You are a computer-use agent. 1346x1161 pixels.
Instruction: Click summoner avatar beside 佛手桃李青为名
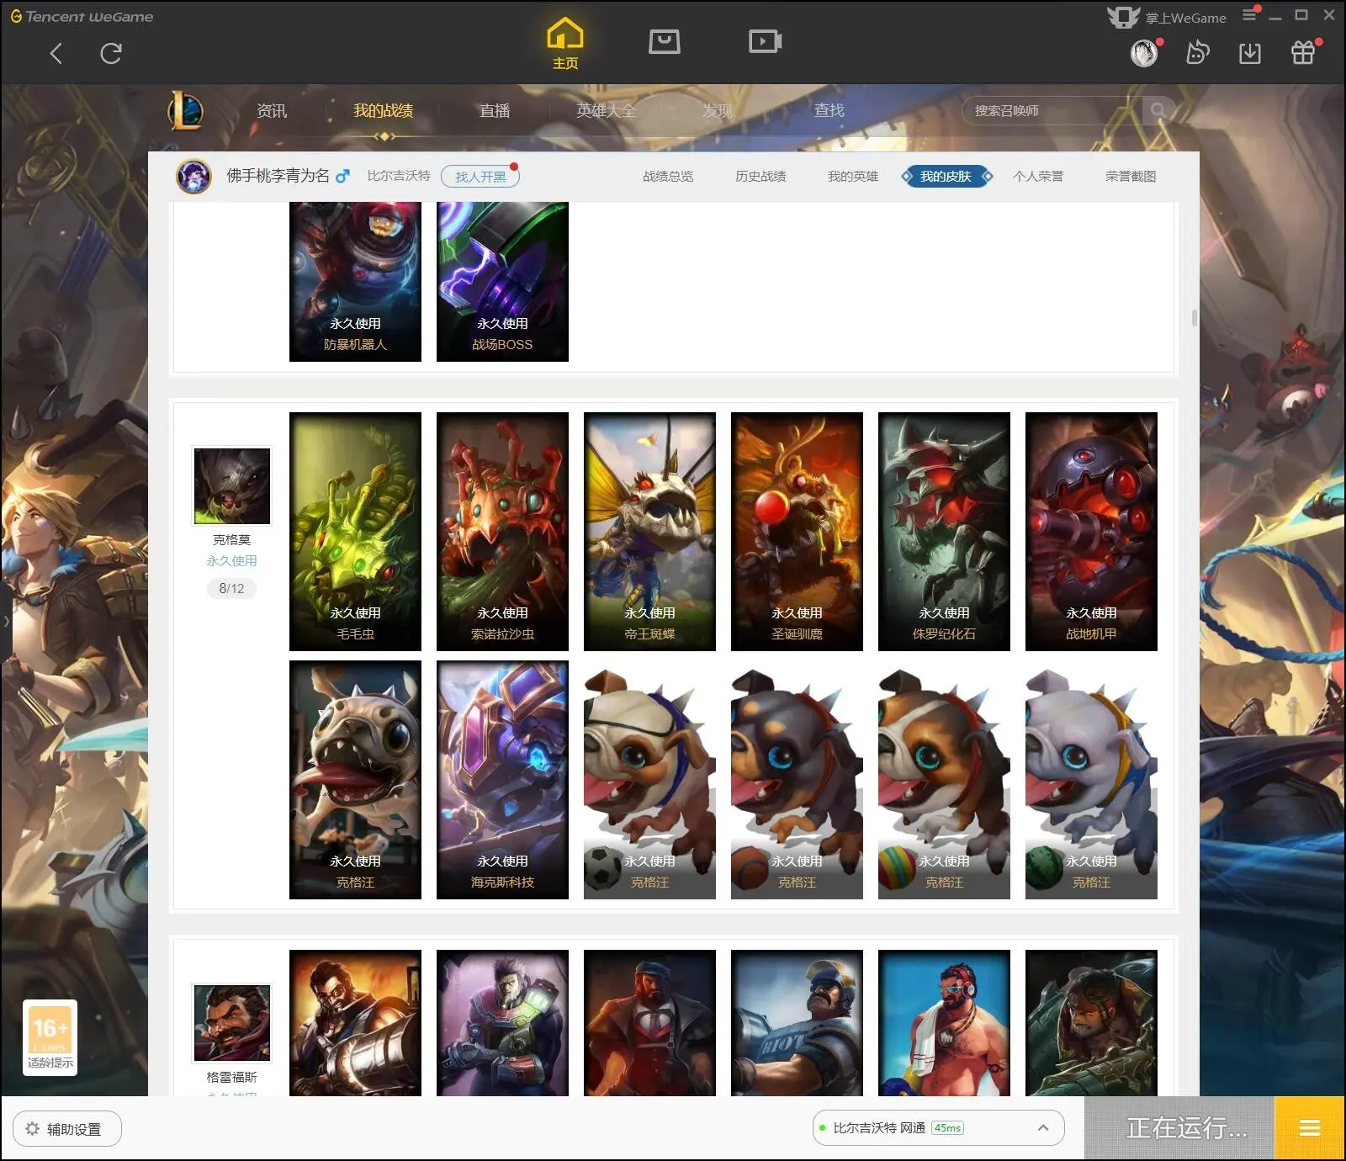tap(193, 177)
